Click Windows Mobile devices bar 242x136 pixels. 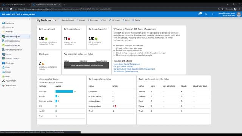[x=56, y=101]
